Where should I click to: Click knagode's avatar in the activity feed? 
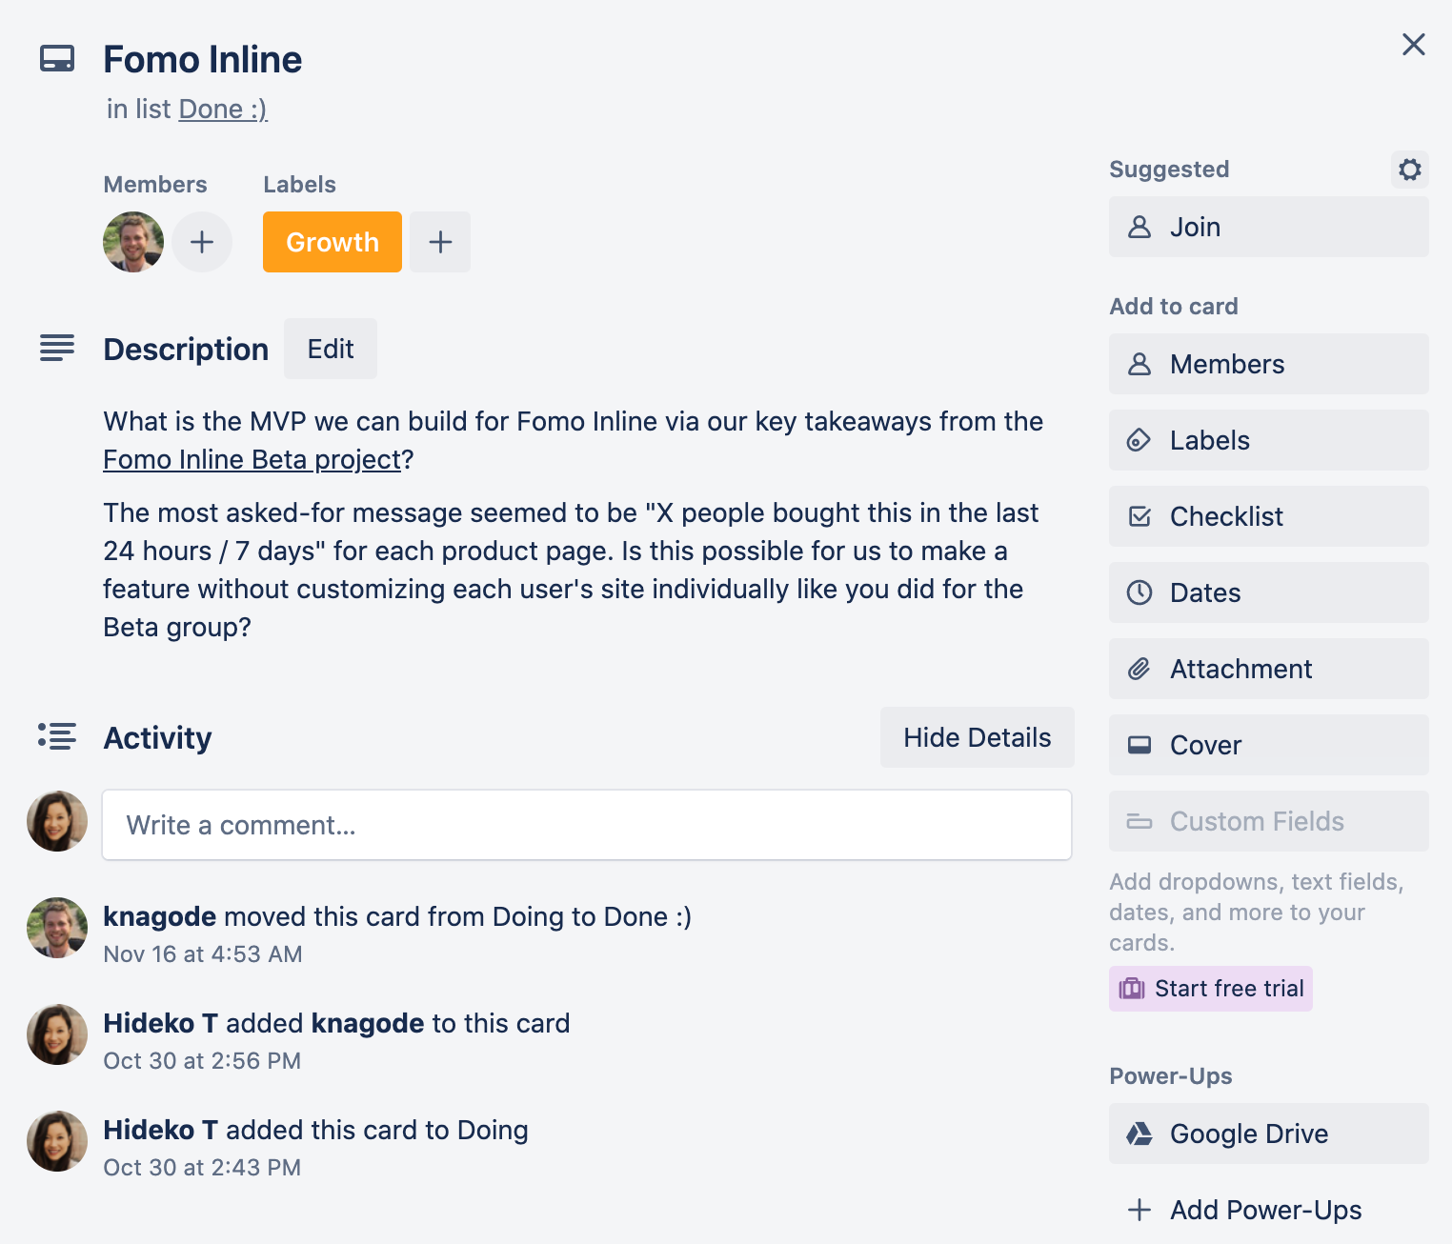point(57,928)
